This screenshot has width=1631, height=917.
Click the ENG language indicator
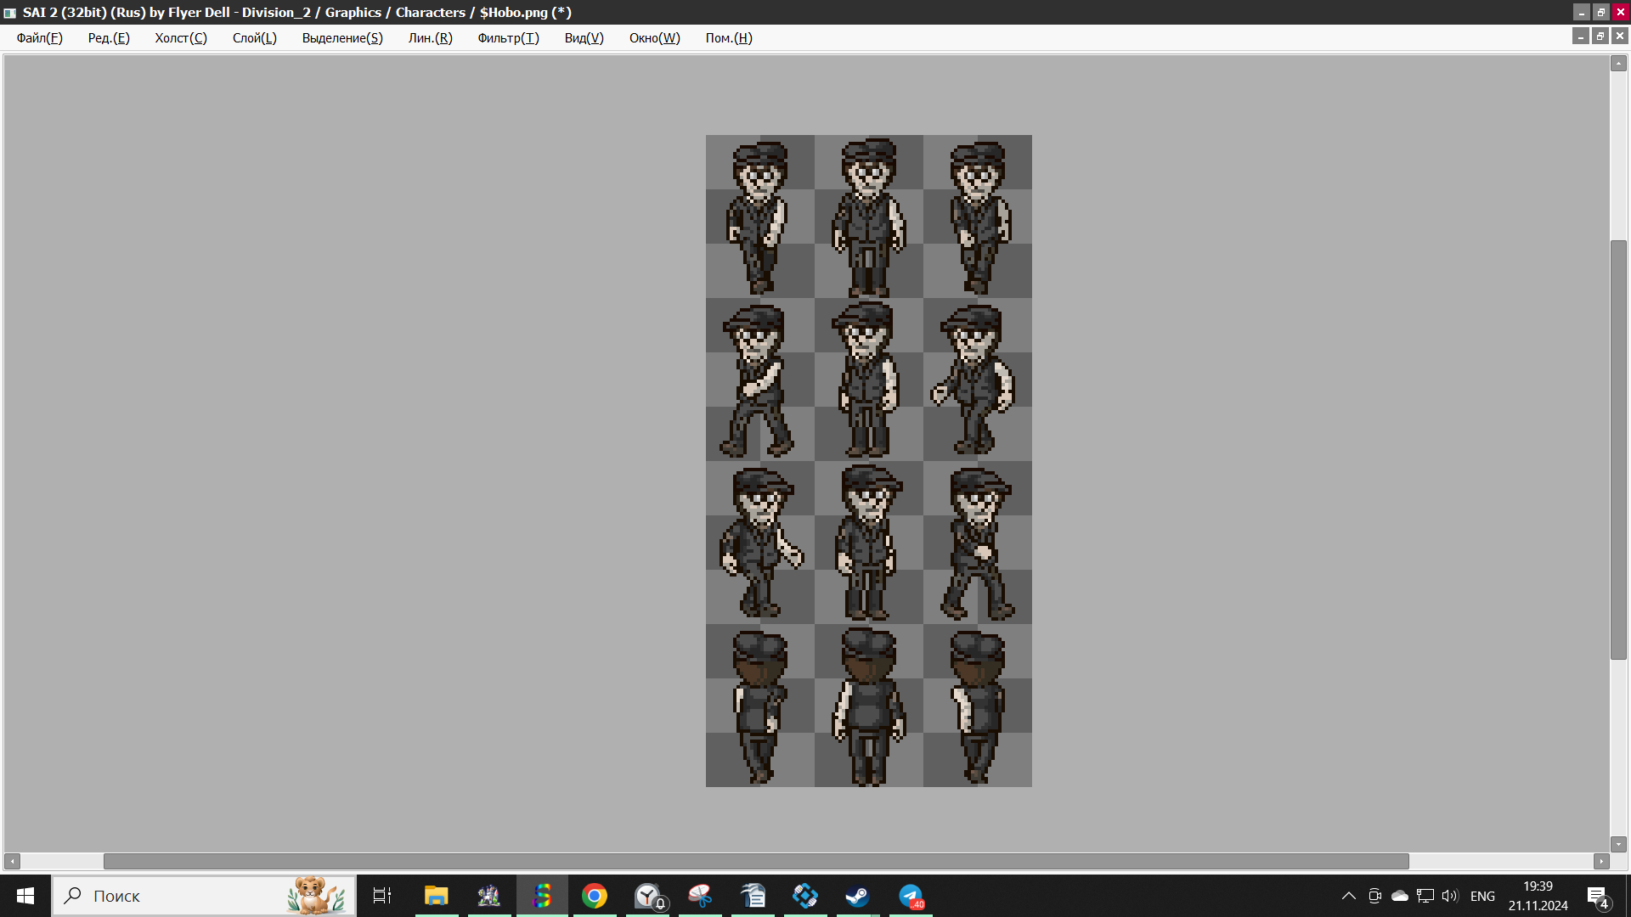pyautogui.click(x=1482, y=896)
